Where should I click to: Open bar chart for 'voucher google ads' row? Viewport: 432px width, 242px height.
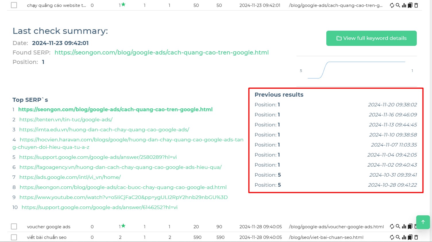404,227
